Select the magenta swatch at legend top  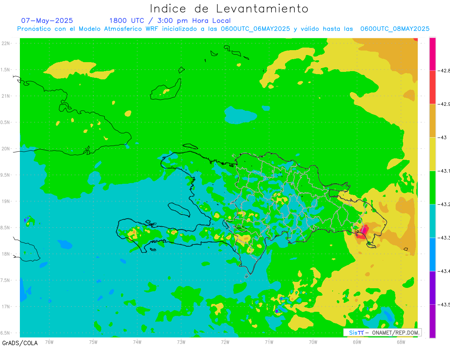(x=432, y=54)
